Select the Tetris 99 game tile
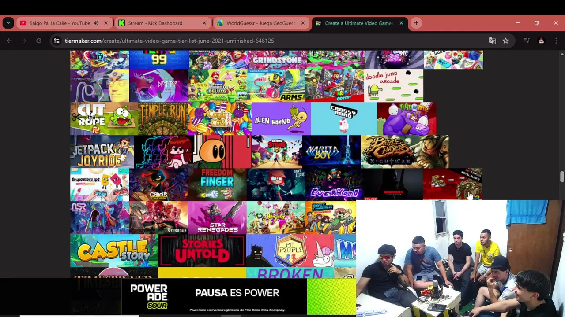 point(159,59)
